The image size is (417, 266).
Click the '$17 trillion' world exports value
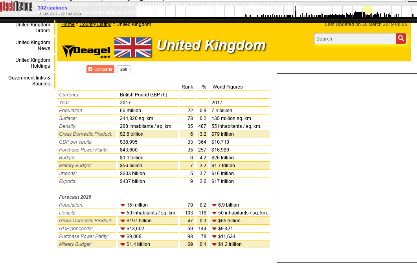tap(222, 181)
